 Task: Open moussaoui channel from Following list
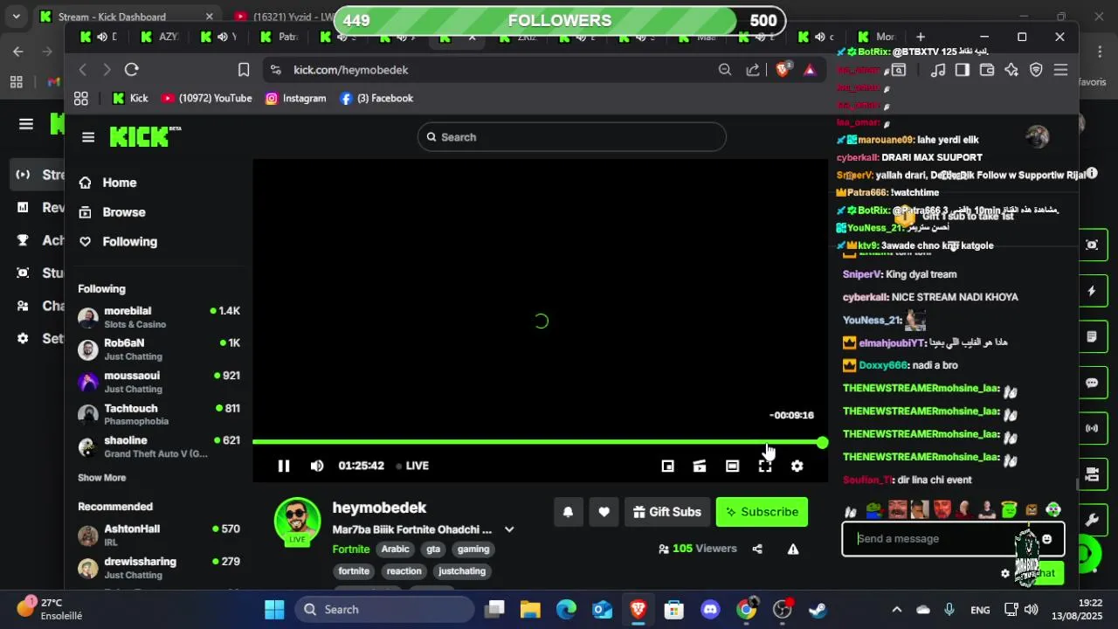(x=159, y=382)
